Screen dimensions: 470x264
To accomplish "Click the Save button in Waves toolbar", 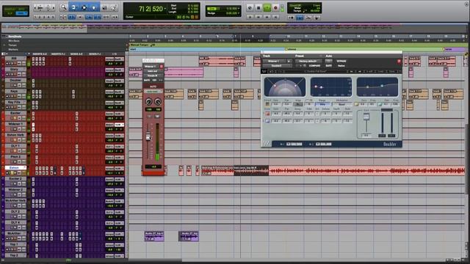I will (380, 72).
